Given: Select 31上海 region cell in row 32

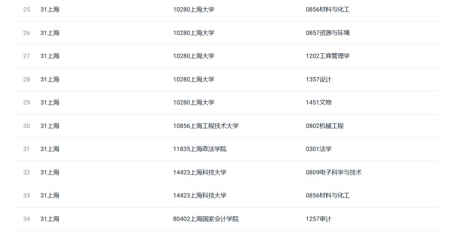Looking at the screenshot, I should [50, 172].
